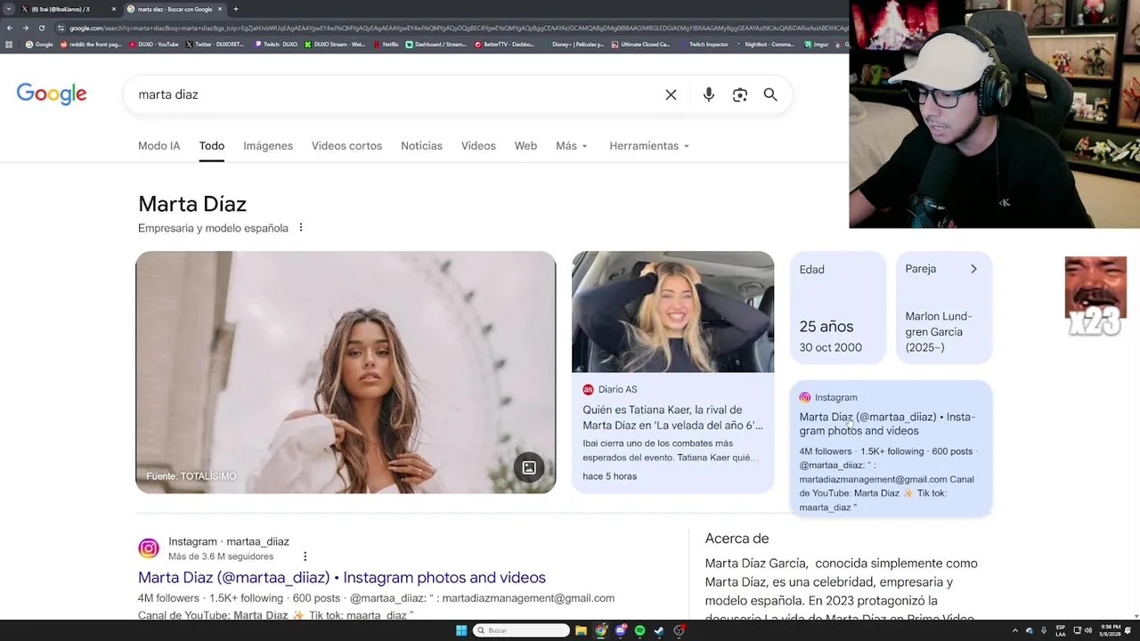Click the blonde woman car selfie thumbnail

tap(672, 312)
